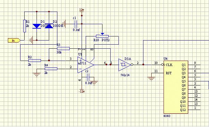Click the 12v power port symbol
209x127 pixels.
pyautogui.click(x=82, y=11)
